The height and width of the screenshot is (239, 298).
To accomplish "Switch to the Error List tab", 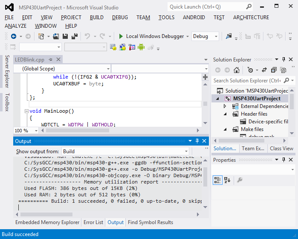I will click(93, 222).
